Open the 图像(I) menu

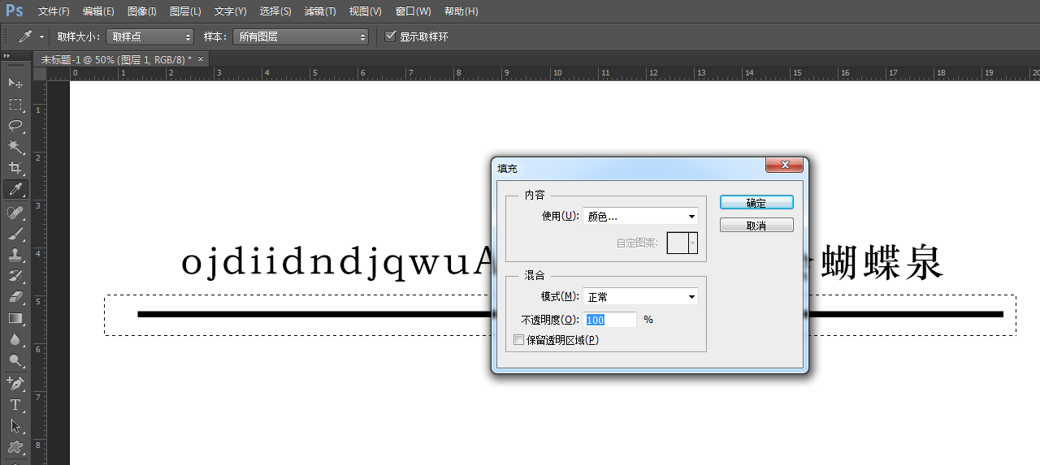click(x=141, y=11)
